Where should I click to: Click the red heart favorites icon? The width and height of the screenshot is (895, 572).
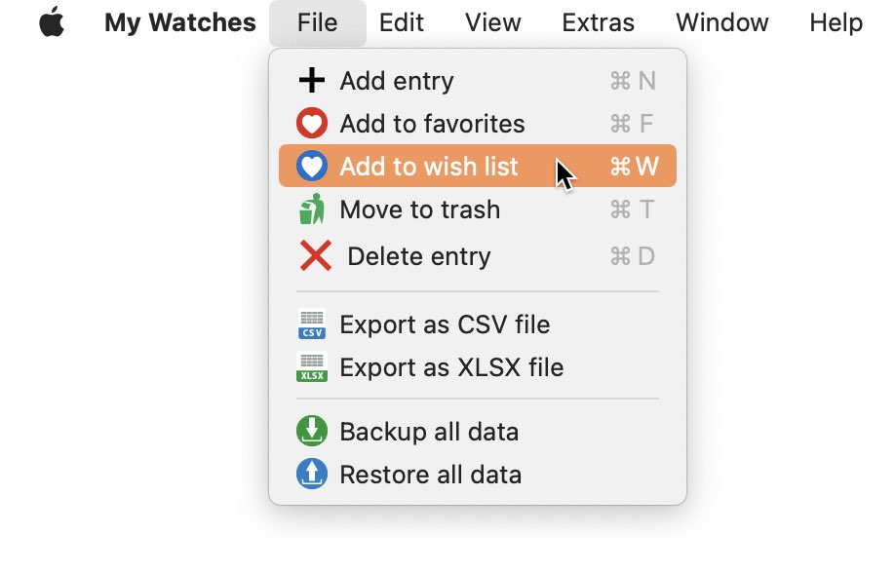tap(312, 123)
